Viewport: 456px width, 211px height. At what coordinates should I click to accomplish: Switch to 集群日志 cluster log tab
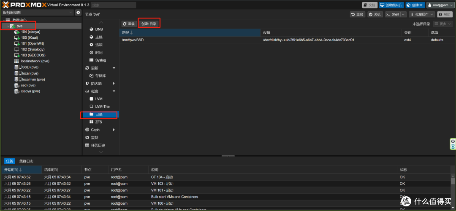click(26, 161)
